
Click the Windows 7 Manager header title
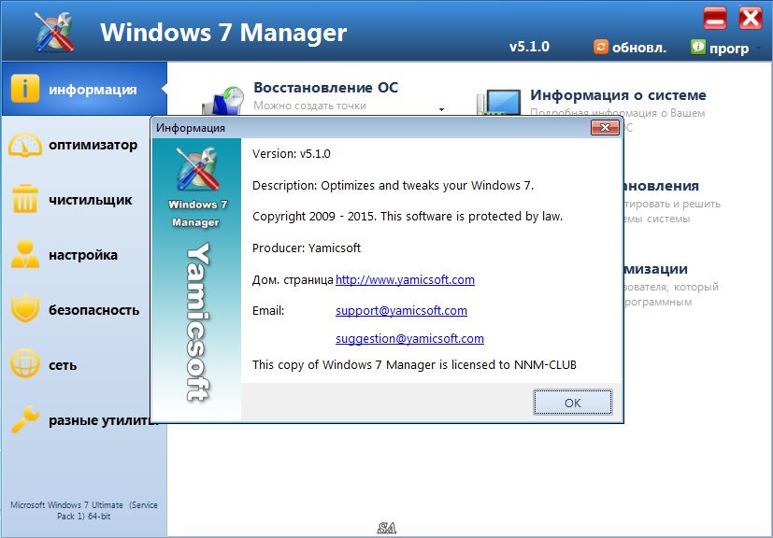tap(223, 33)
